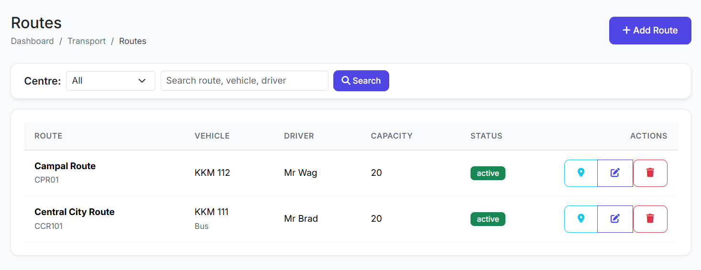View the location pin for Central City Route

pos(581,219)
